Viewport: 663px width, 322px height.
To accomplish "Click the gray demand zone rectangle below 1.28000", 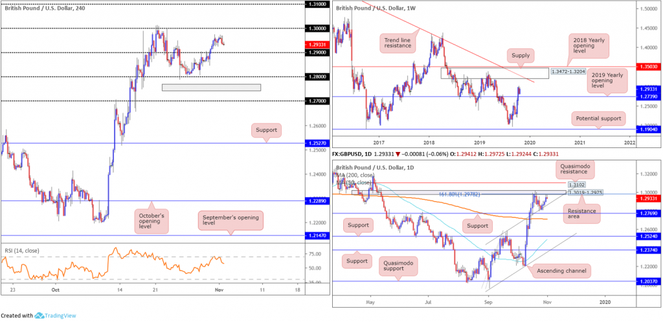I will [x=212, y=87].
